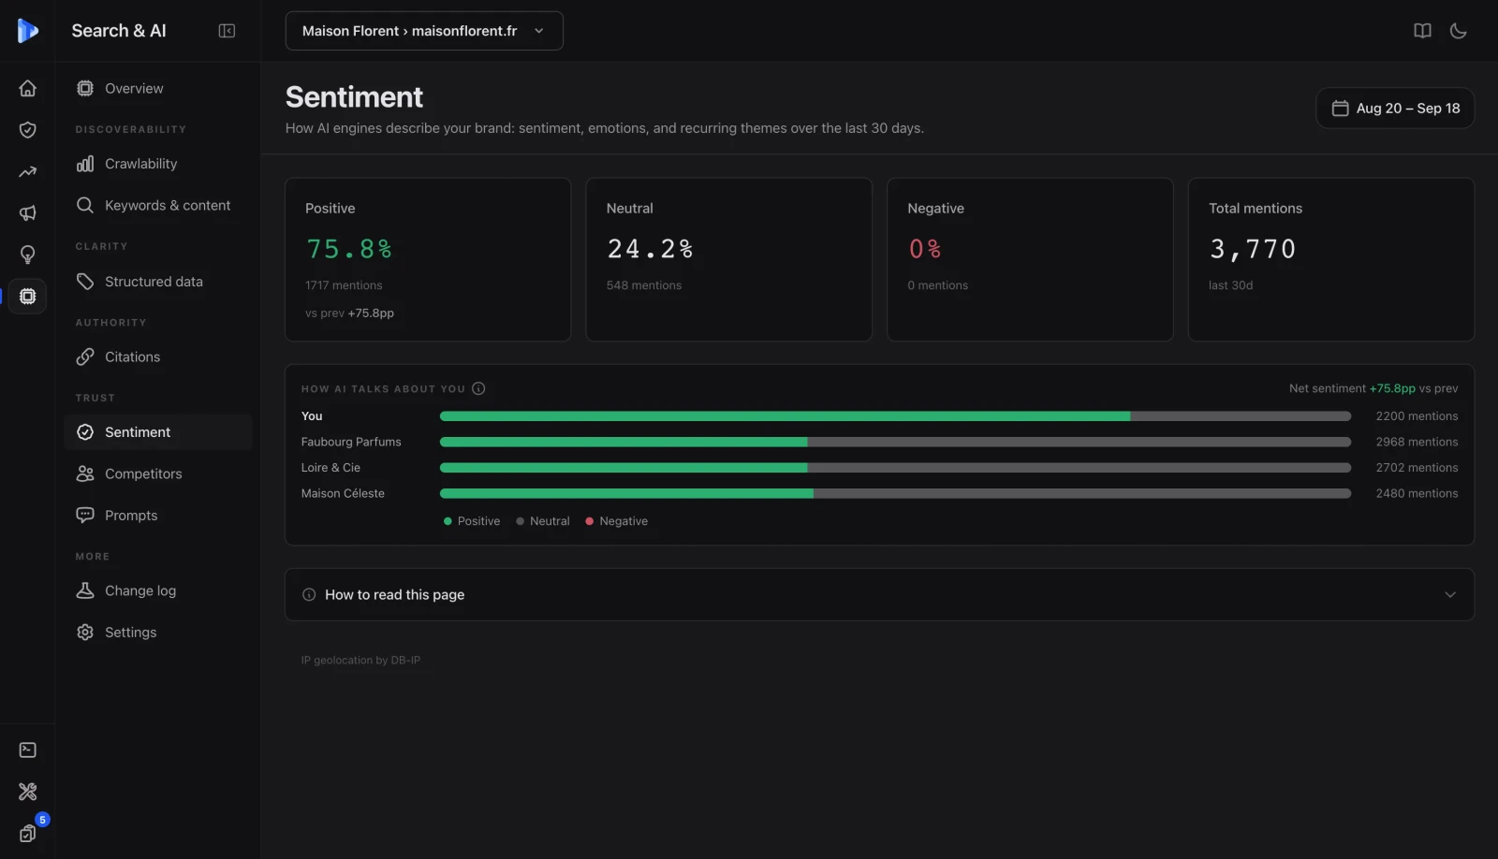Viewport: 1498px width, 859px height.
Task: Open the Aug 20 – Sep 18 date range picker
Action: coord(1395,109)
